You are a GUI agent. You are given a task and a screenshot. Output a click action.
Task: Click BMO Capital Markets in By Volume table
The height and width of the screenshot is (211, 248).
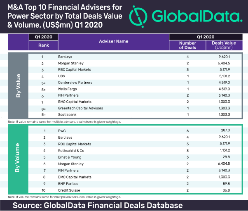[75, 177]
